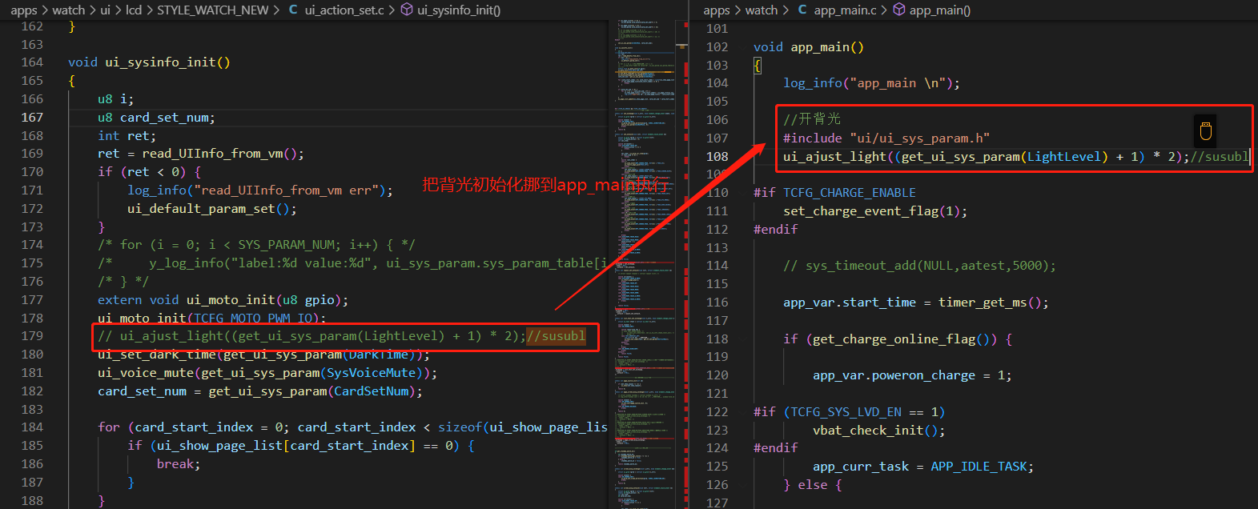1258x509 pixels.
Task: Click line number 167 in the gutter
Action: click(32, 117)
